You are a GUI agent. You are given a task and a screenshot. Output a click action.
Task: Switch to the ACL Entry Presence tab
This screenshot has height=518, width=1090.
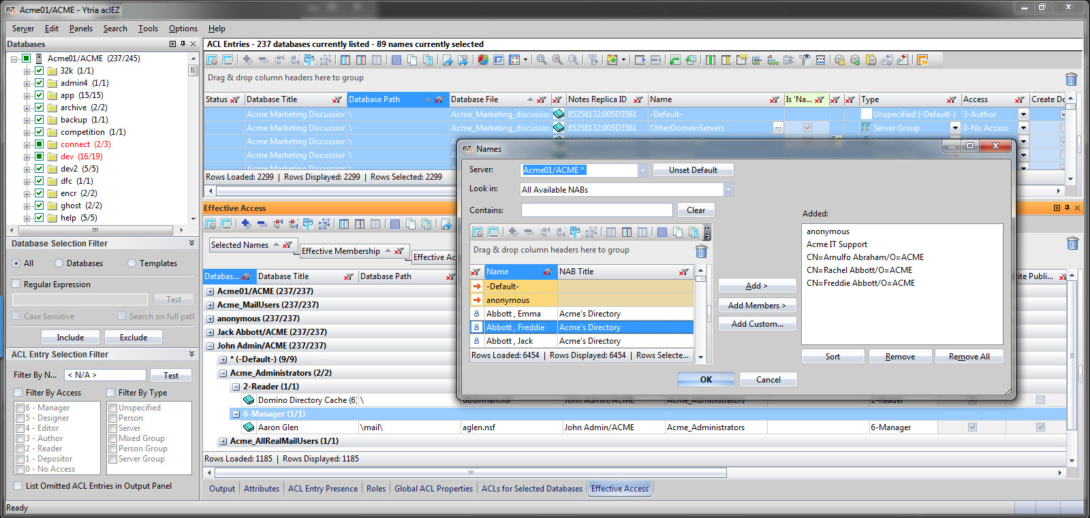click(x=323, y=488)
